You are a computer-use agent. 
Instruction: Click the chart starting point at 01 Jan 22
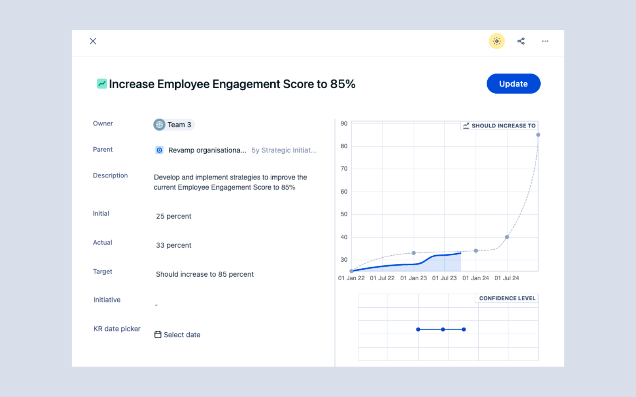pos(351,271)
